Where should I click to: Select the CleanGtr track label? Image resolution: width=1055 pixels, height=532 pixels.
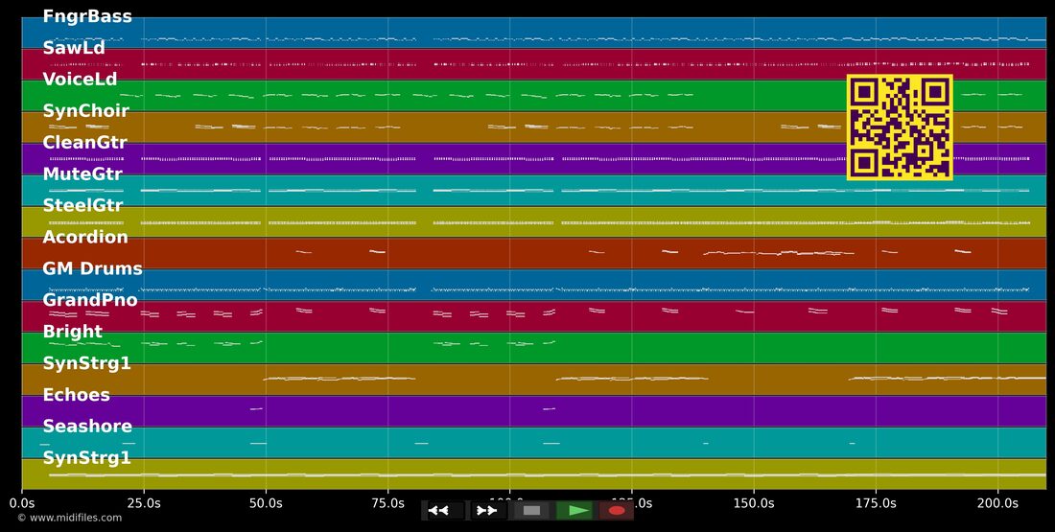click(x=84, y=143)
